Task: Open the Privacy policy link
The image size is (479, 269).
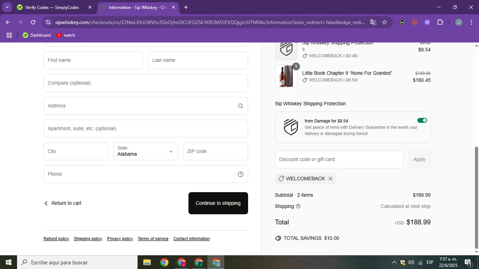Action: tap(120, 239)
